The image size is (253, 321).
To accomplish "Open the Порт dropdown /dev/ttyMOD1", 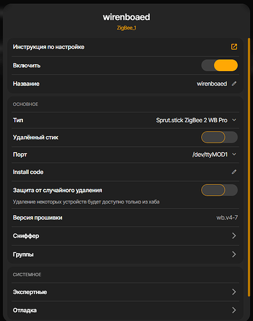I will click(x=214, y=155).
